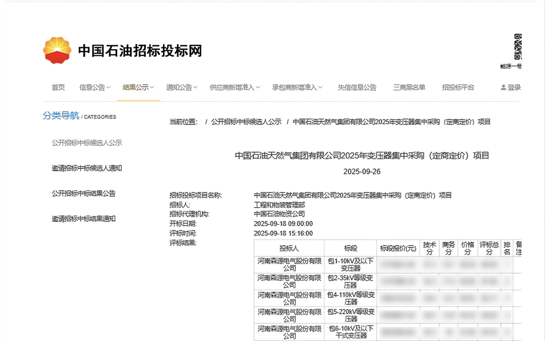
Task: Click the China Petroleum flower logo
Action: click(x=57, y=50)
